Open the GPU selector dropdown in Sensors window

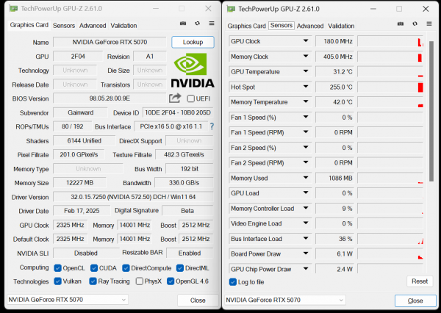click(284, 300)
